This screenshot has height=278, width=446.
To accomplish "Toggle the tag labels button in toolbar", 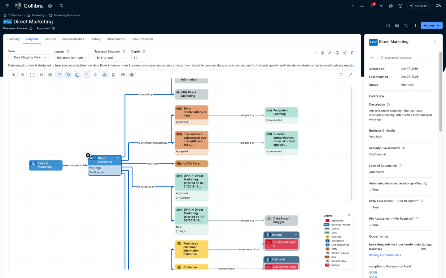I will (68, 75).
